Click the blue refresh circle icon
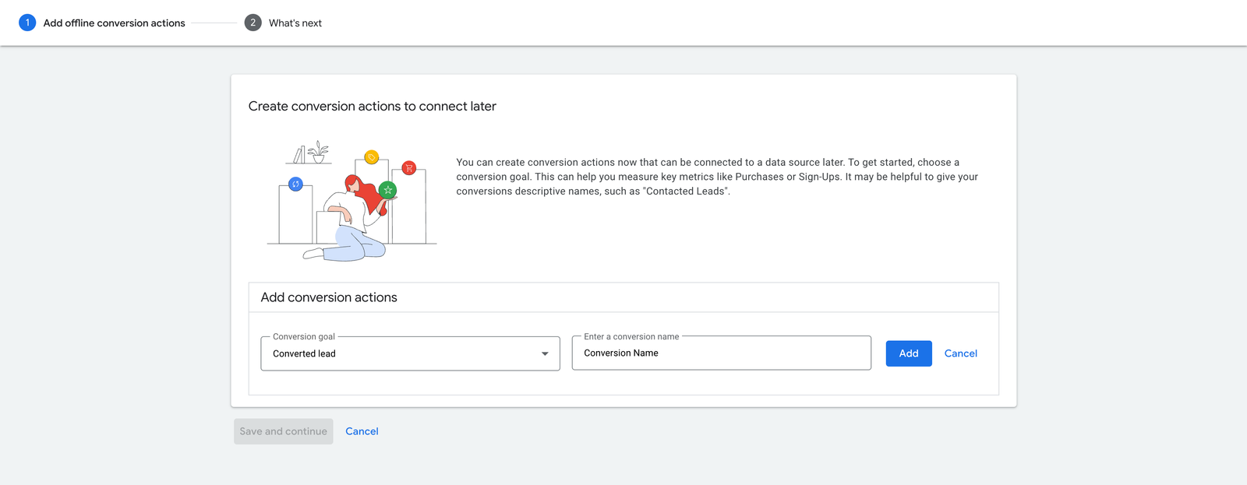 point(295,185)
